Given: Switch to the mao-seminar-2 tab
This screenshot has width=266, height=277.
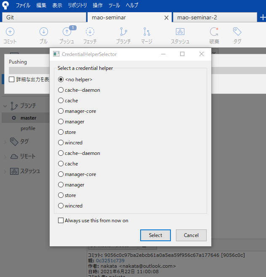Looking at the screenshot, I should pos(215,18).
